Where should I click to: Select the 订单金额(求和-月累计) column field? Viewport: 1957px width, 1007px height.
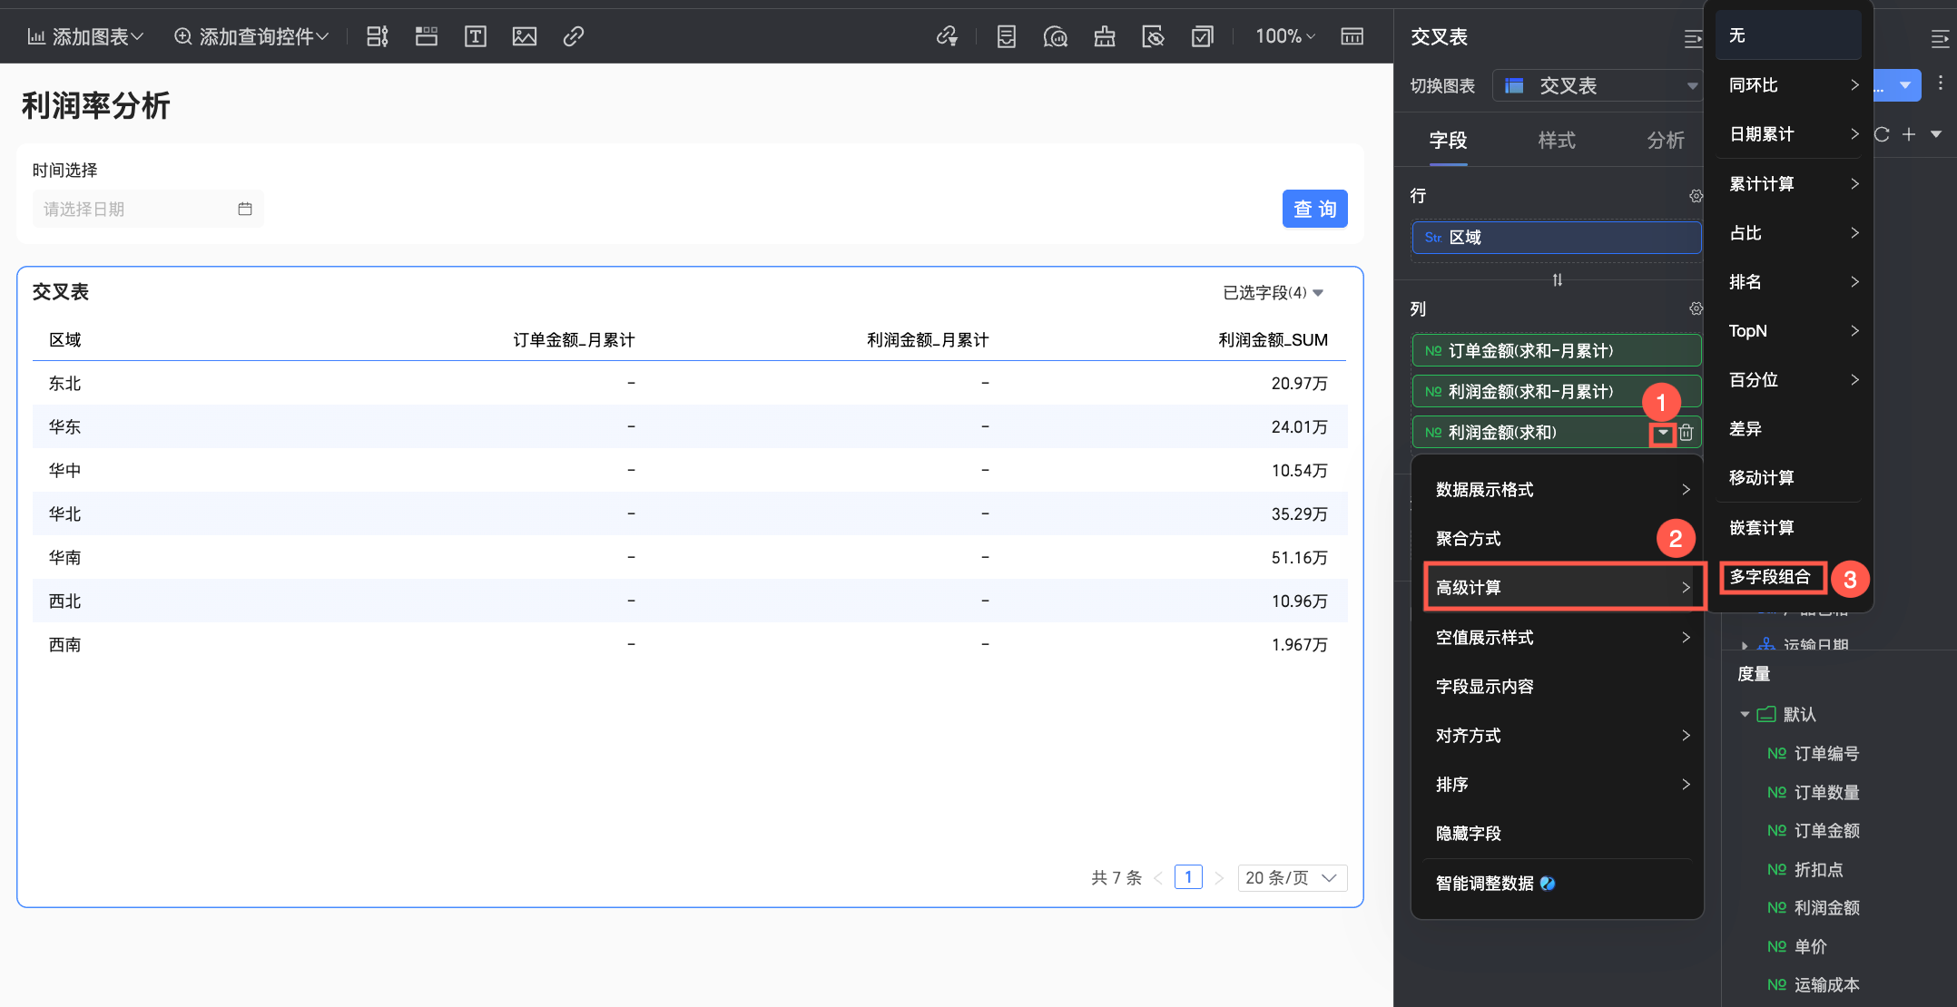[x=1557, y=350]
